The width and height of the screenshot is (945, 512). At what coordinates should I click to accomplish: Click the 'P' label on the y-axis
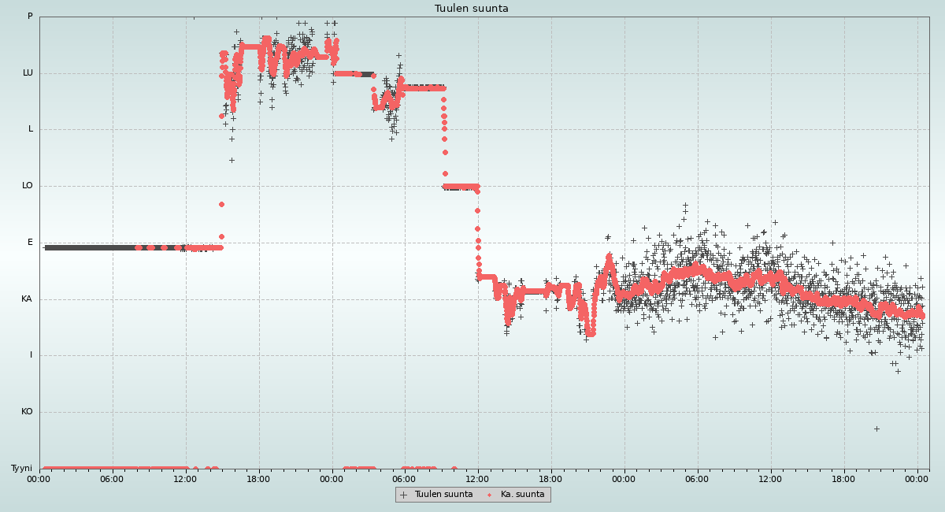pos(30,17)
